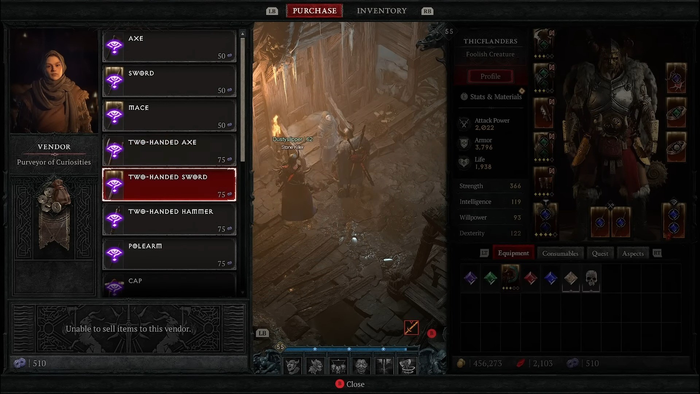Click the Two-Handed Hammer icon
The width and height of the screenshot is (700, 394).
(x=114, y=219)
